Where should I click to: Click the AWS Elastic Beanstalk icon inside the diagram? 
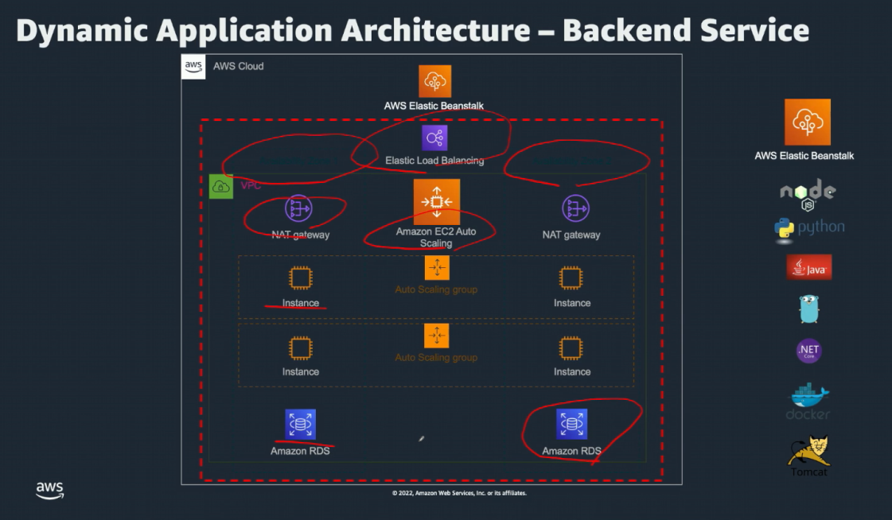(434, 81)
